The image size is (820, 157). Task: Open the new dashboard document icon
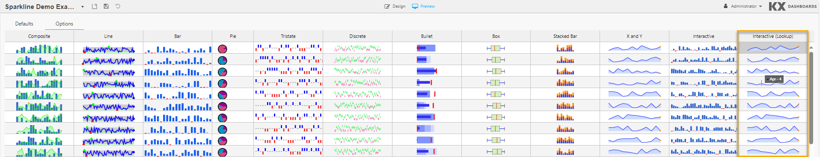coord(95,6)
